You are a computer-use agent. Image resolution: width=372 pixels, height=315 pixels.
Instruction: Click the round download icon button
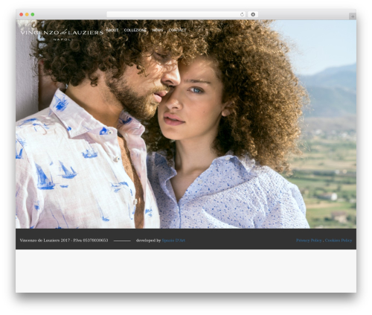click(253, 14)
